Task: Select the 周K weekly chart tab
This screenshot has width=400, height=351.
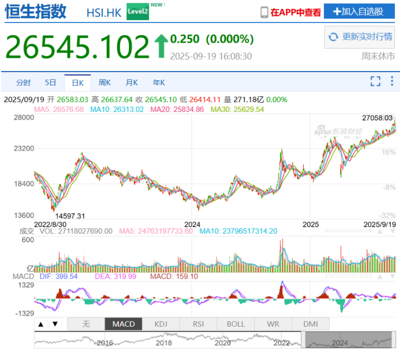Action: pos(104,82)
